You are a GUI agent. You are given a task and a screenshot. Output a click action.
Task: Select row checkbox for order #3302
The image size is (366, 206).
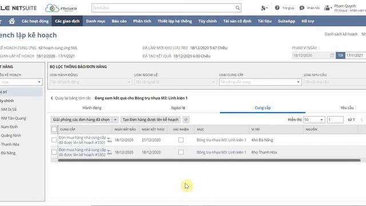[x=54, y=152]
